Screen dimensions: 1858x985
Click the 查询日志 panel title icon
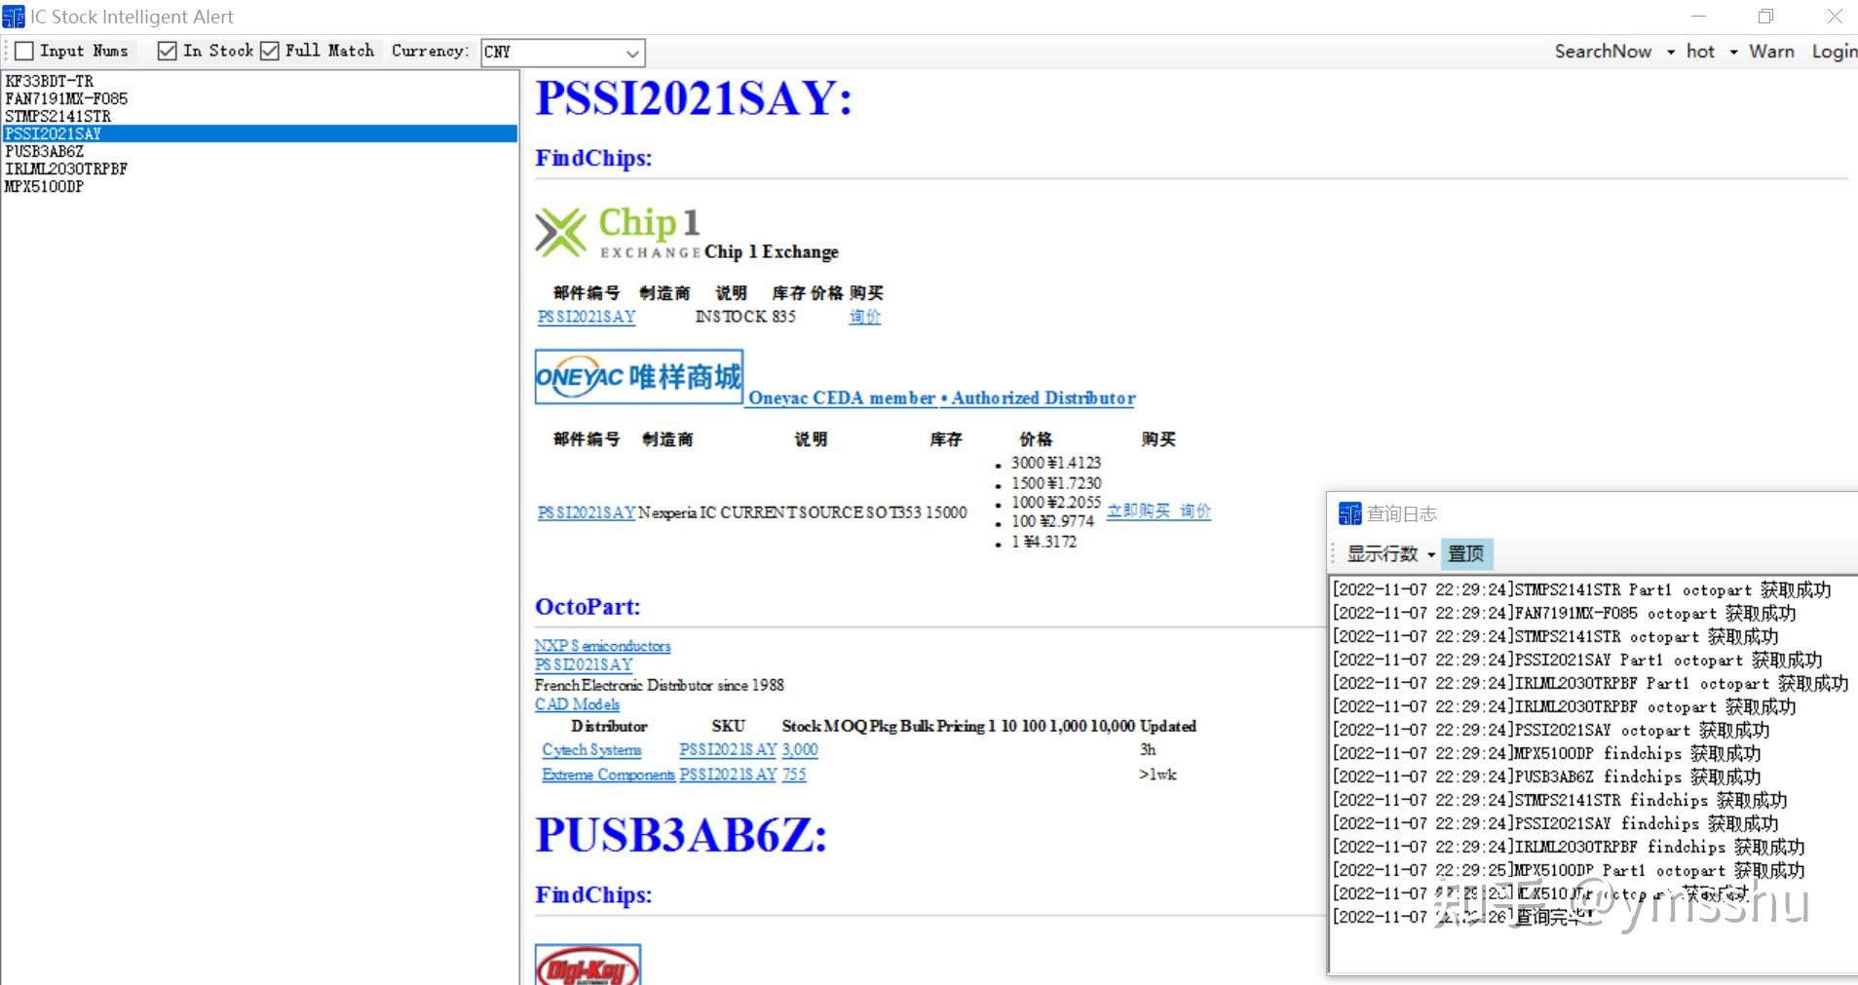coord(1349,513)
